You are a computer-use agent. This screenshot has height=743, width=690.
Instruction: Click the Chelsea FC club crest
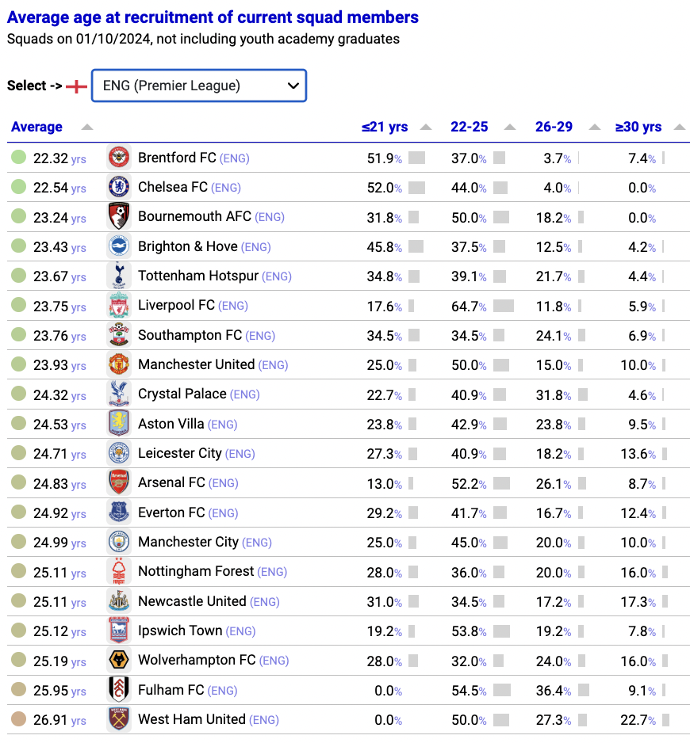(119, 187)
